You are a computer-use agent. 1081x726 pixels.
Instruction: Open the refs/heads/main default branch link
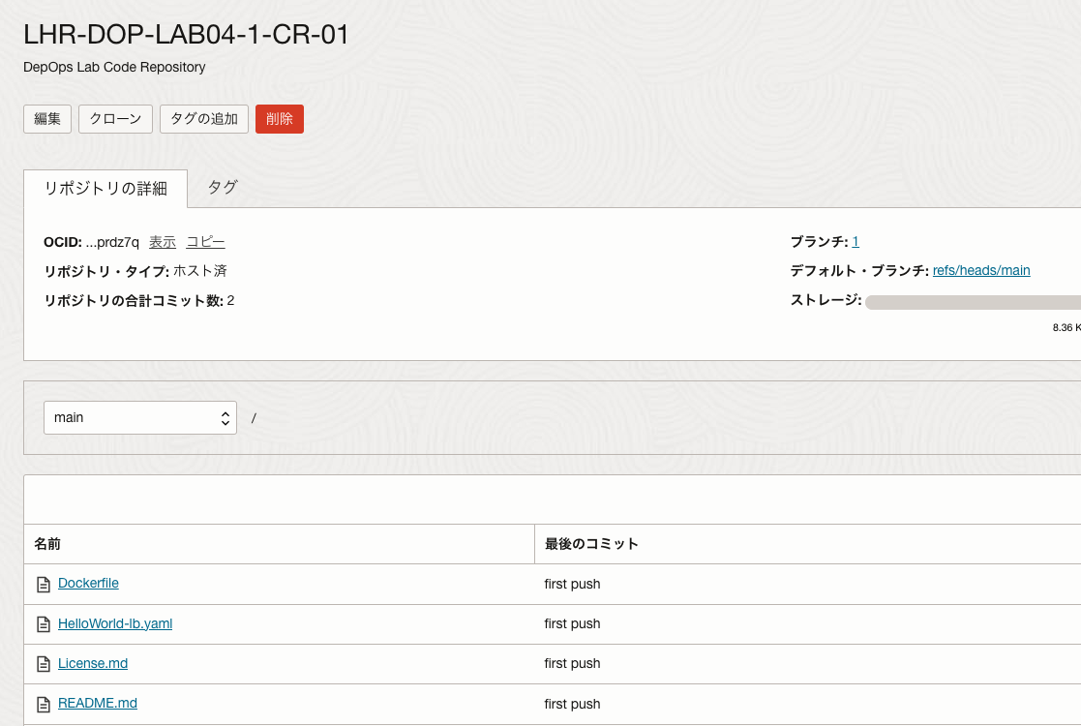pos(981,270)
